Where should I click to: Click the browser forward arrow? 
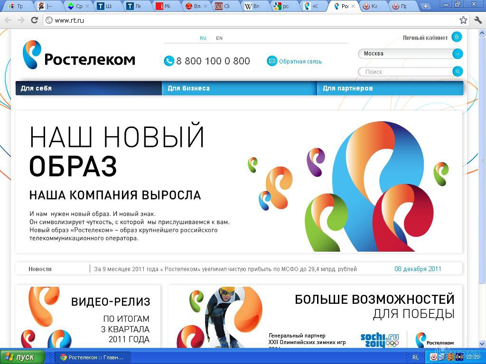point(21,20)
